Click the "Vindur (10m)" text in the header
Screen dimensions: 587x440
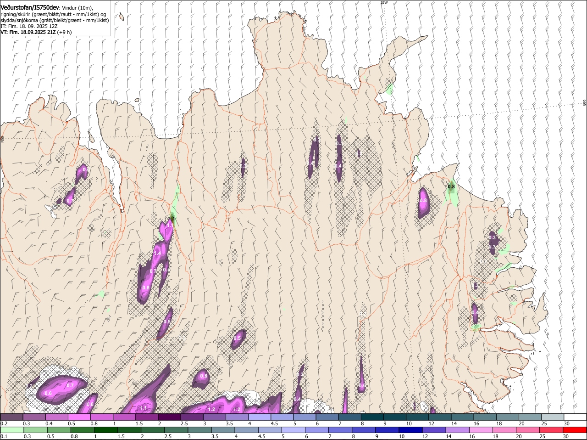click(x=77, y=8)
